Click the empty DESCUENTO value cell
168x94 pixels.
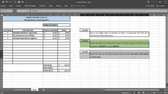coord(64,68)
